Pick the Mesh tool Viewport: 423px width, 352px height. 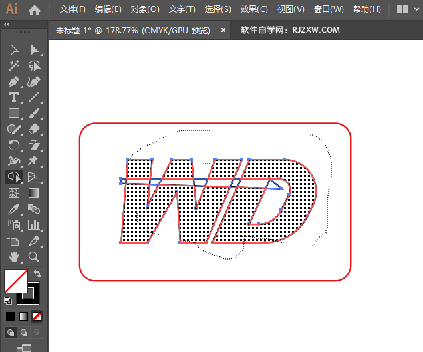coord(14,193)
